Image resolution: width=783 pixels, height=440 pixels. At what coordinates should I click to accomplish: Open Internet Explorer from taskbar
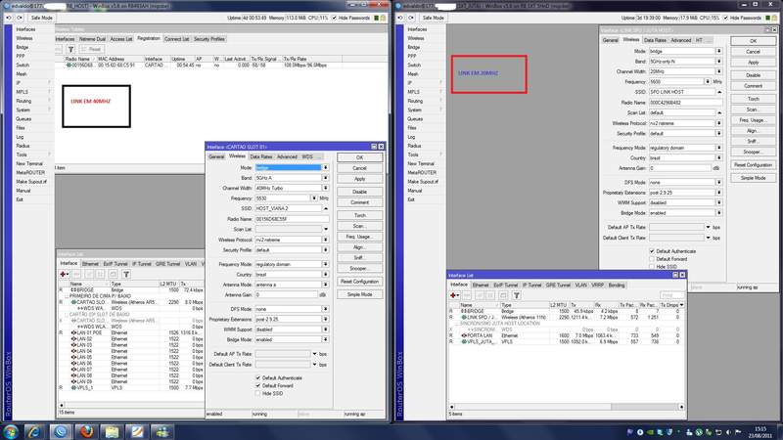(x=34, y=431)
